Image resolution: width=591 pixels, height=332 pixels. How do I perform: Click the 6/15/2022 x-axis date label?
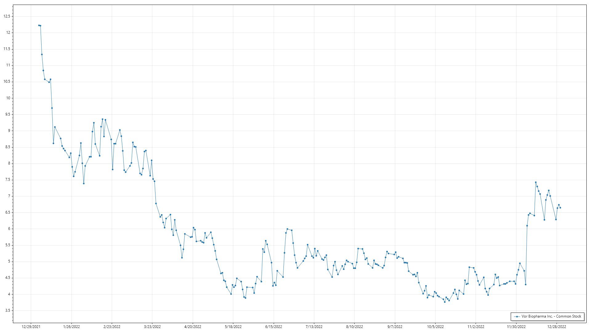click(274, 327)
